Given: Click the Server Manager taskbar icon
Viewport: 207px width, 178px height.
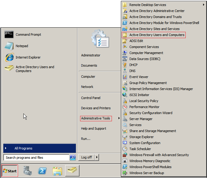Looking at the screenshot, I should (x=28, y=171).
